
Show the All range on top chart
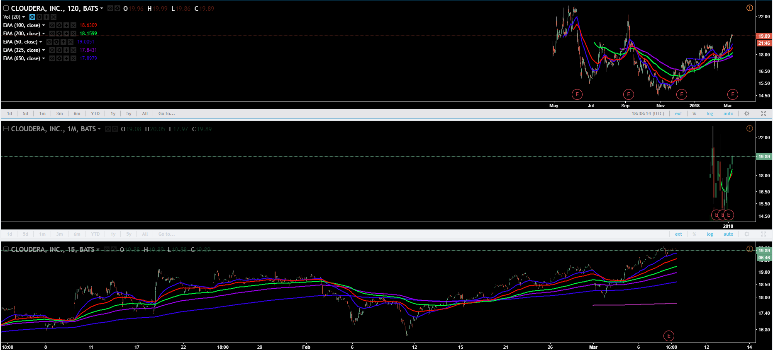(145, 113)
